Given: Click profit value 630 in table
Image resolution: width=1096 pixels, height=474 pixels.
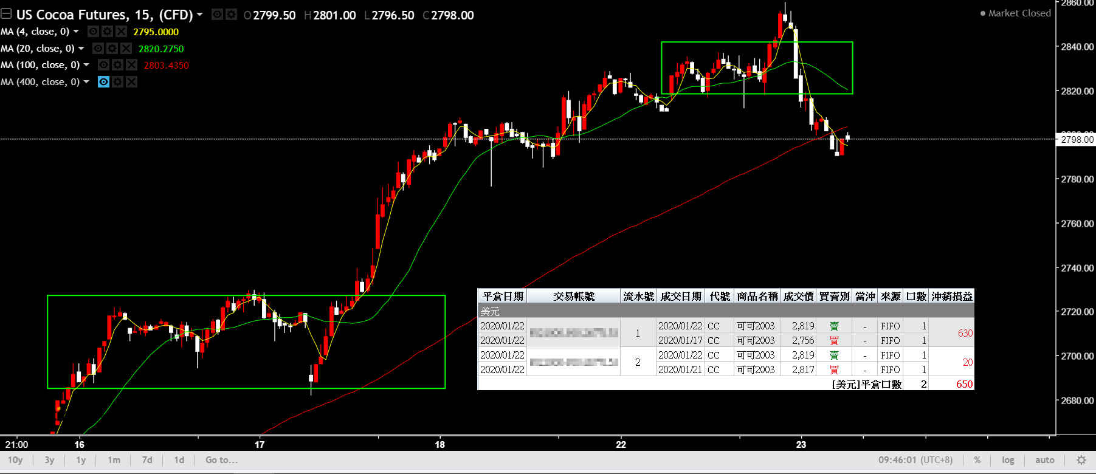Looking at the screenshot, I should click(x=965, y=333).
